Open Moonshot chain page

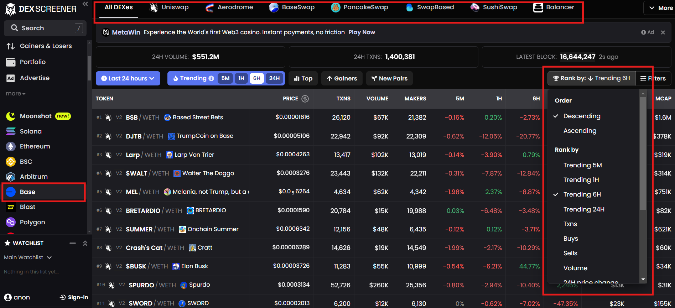(x=38, y=116)
